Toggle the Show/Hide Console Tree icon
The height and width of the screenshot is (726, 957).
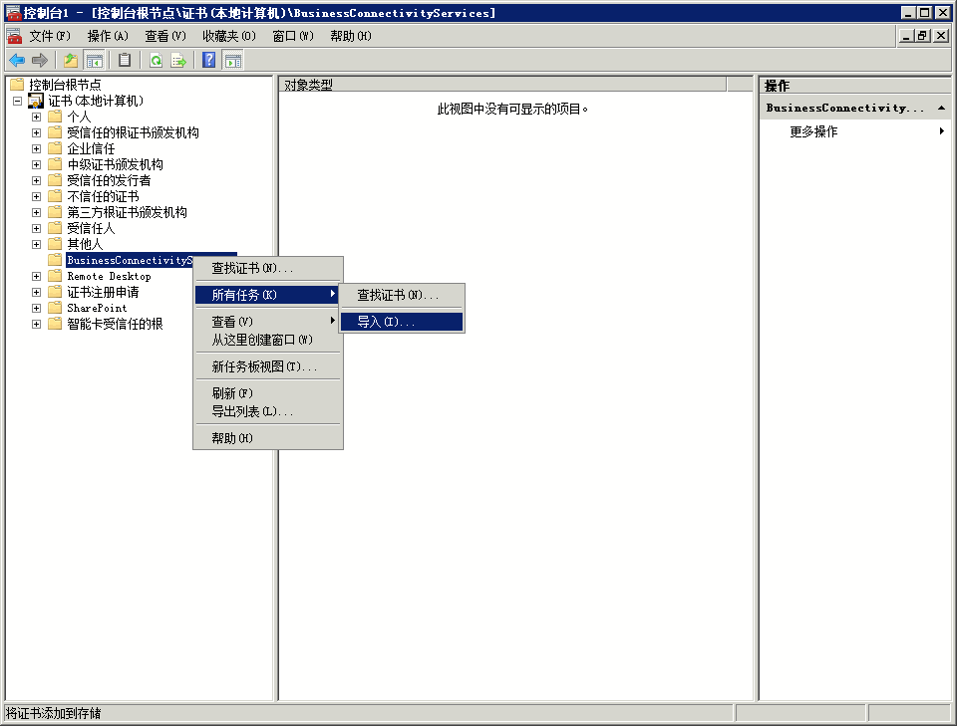click(x=94, y=61)
